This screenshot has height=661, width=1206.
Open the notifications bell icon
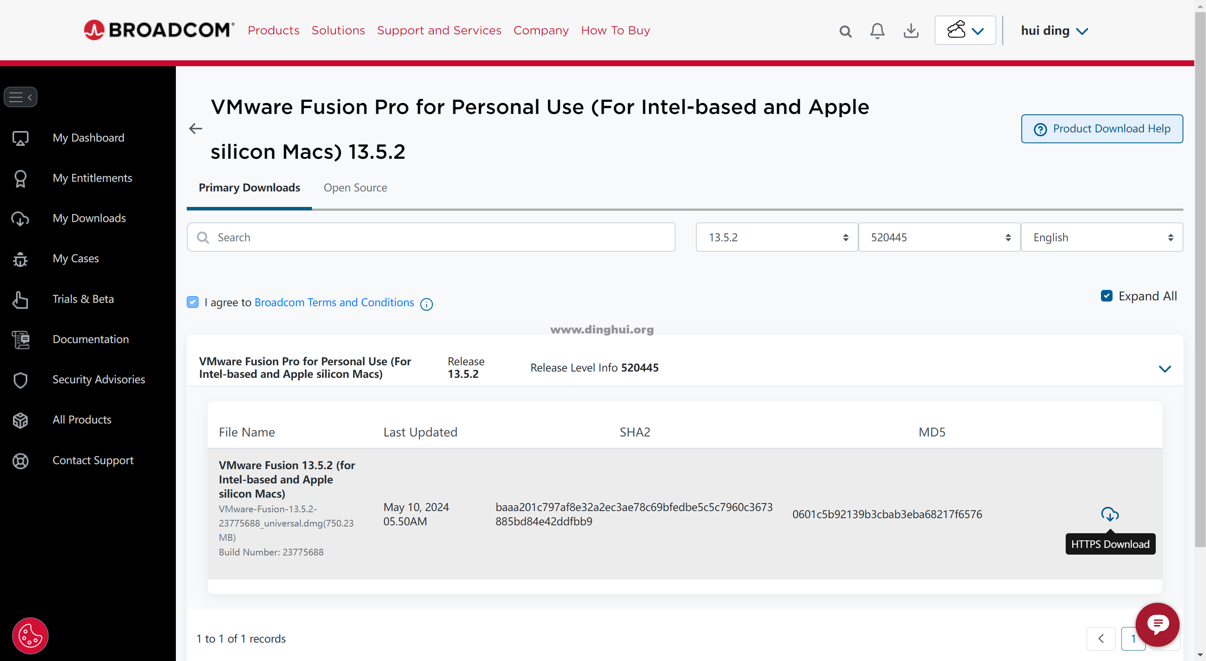[877, 31]
